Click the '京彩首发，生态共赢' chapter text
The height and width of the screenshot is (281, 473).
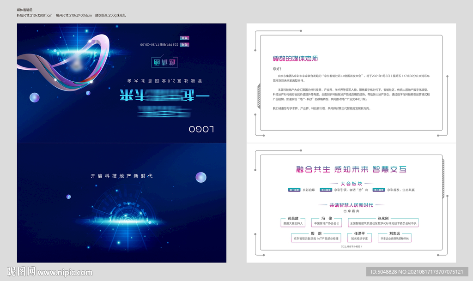(401, 190)
